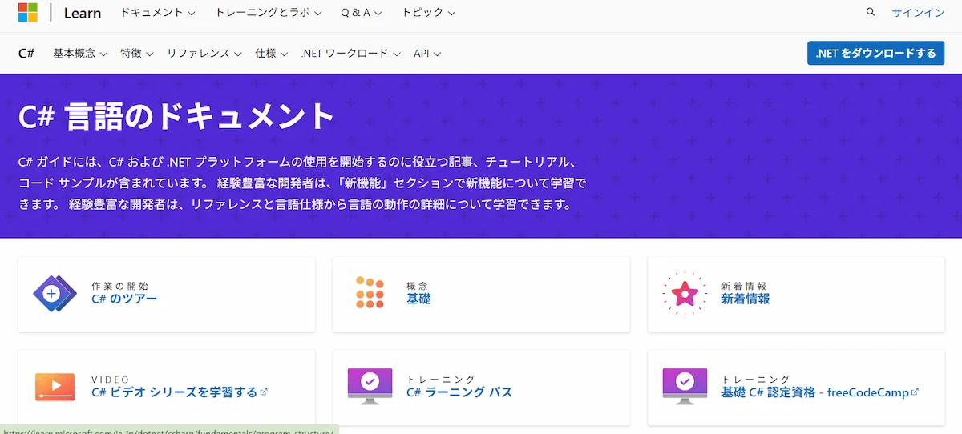The width and height of the screenshot is (962, 434).
Task: Expand the ドキュメント dropdown
Action: 158,13
